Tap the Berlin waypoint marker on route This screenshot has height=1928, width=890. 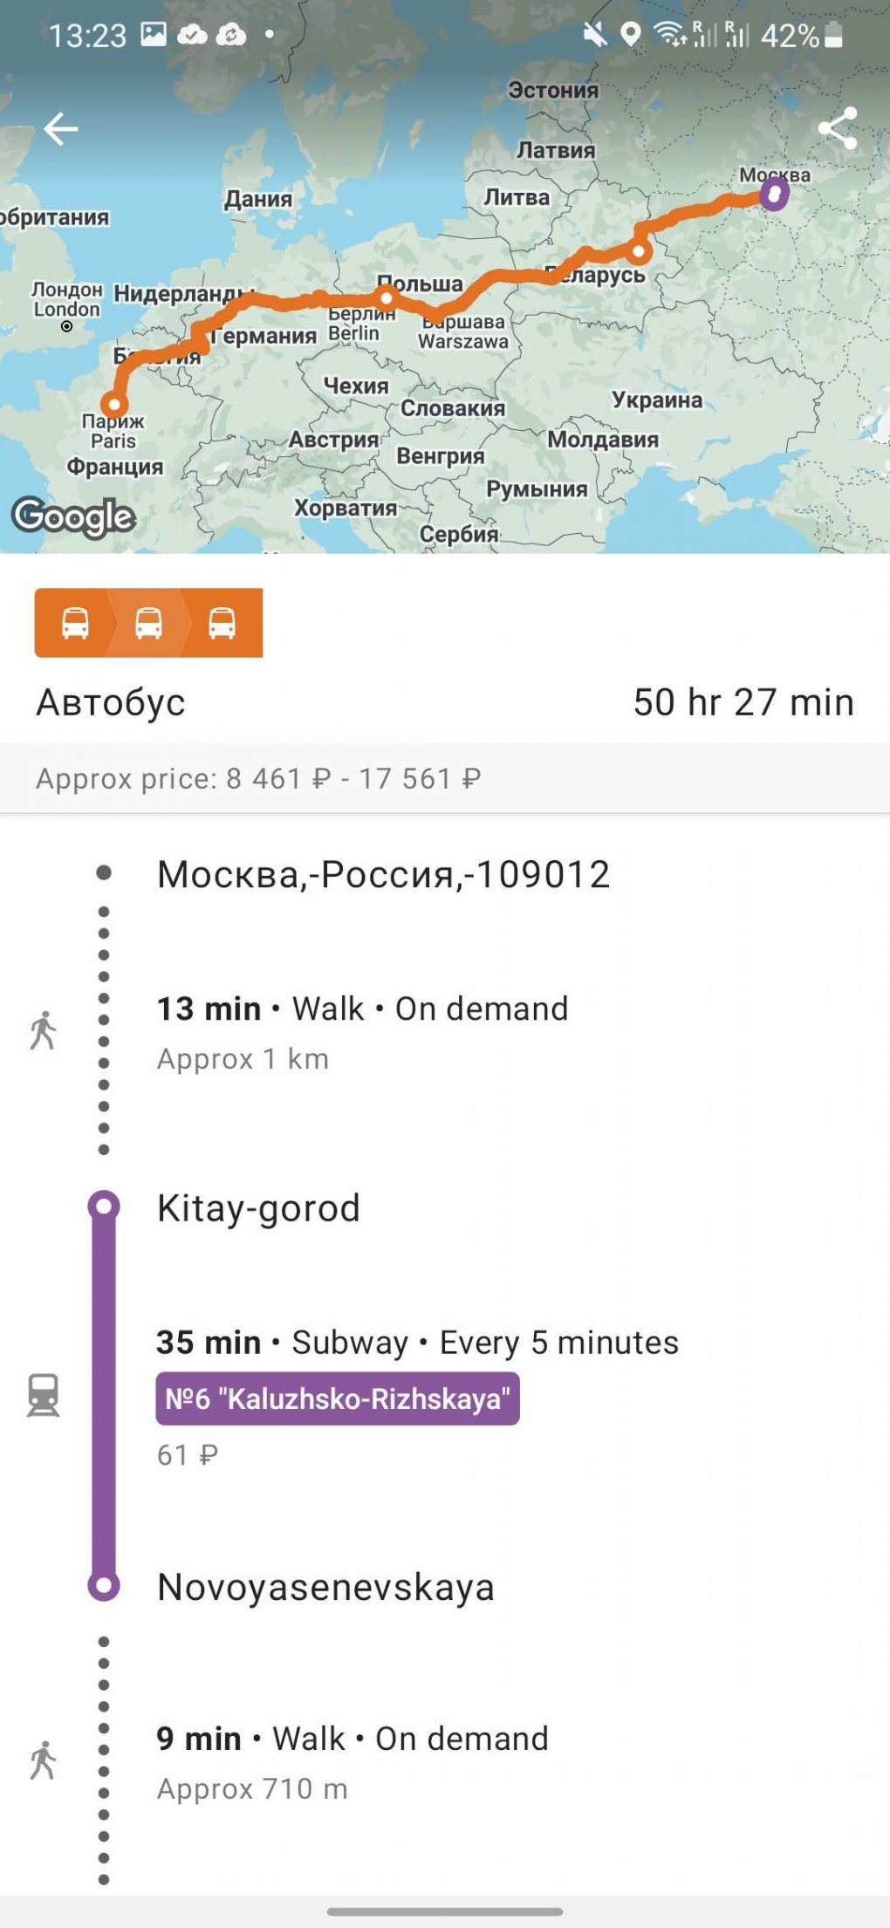[386, 297]
